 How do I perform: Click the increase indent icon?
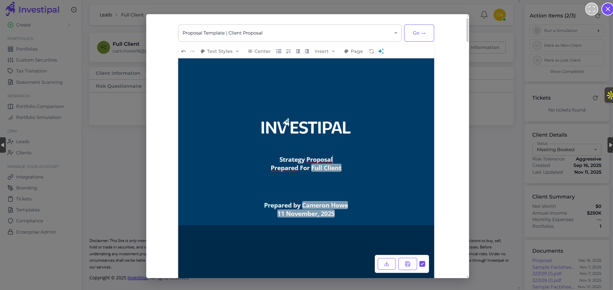point(307,51)
